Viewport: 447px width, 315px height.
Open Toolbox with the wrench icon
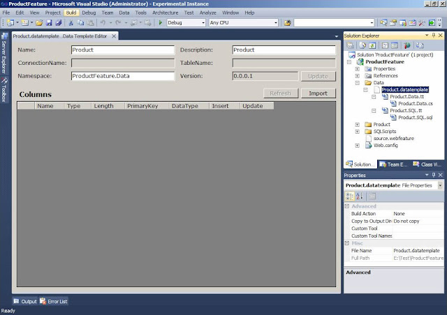coord(422,23)
